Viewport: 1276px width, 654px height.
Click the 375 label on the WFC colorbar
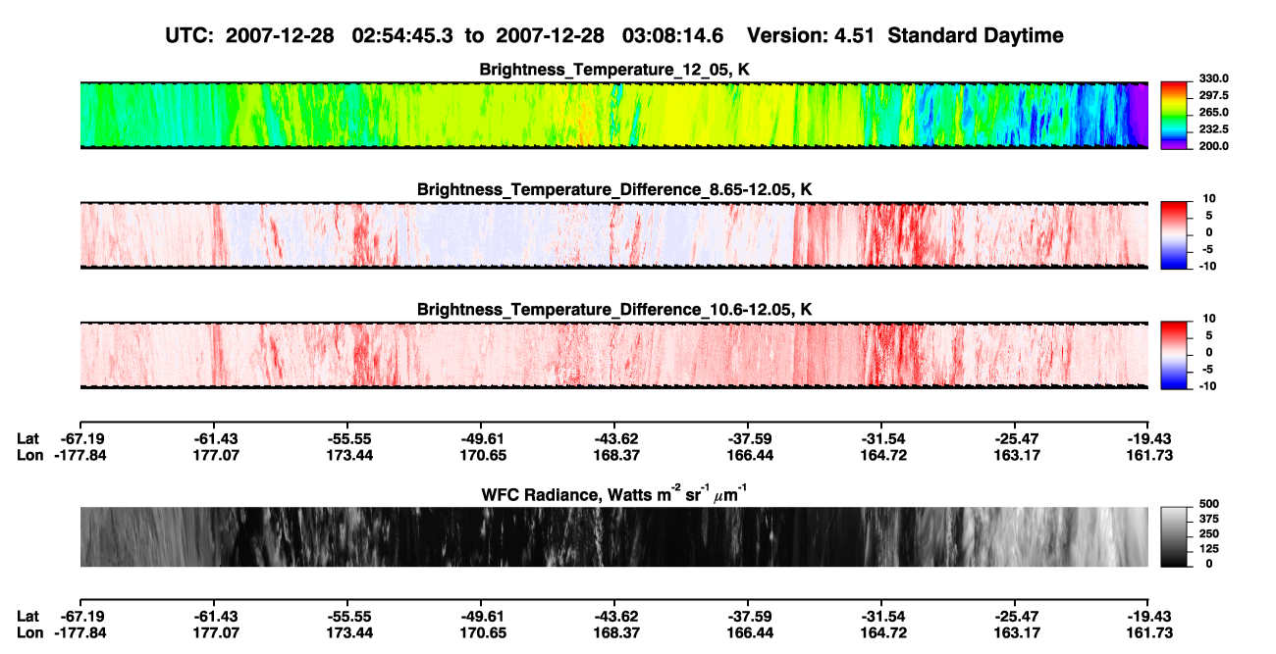(x=1207, y=519)
